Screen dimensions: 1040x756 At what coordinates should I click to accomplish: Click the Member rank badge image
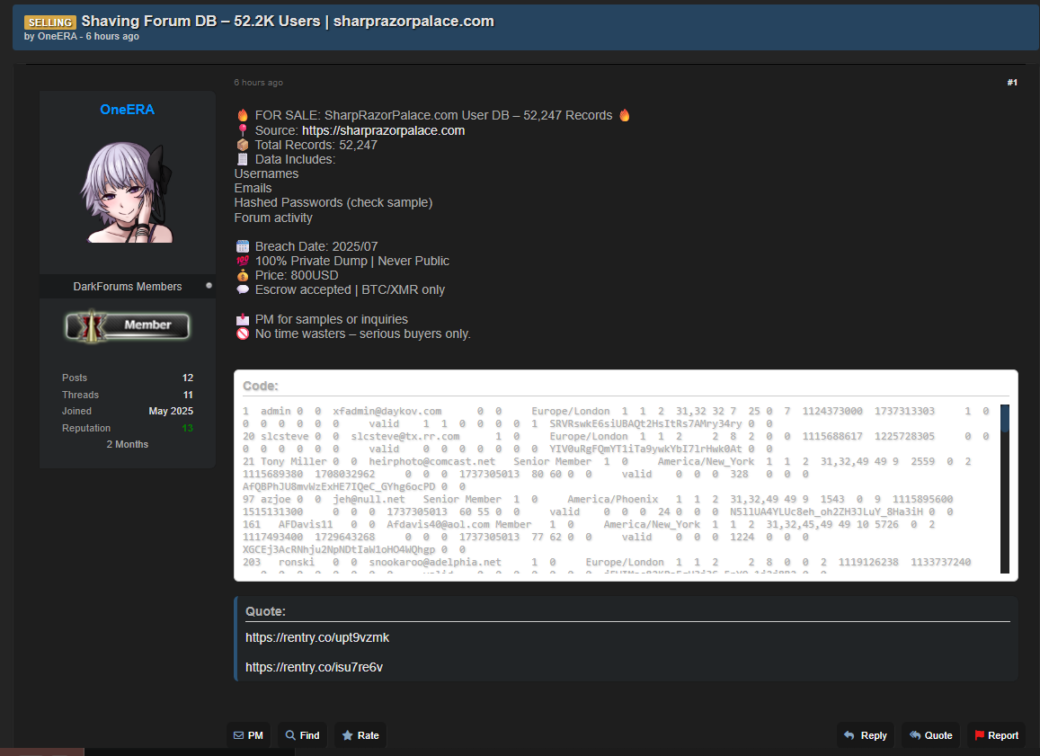click(128, 325)
